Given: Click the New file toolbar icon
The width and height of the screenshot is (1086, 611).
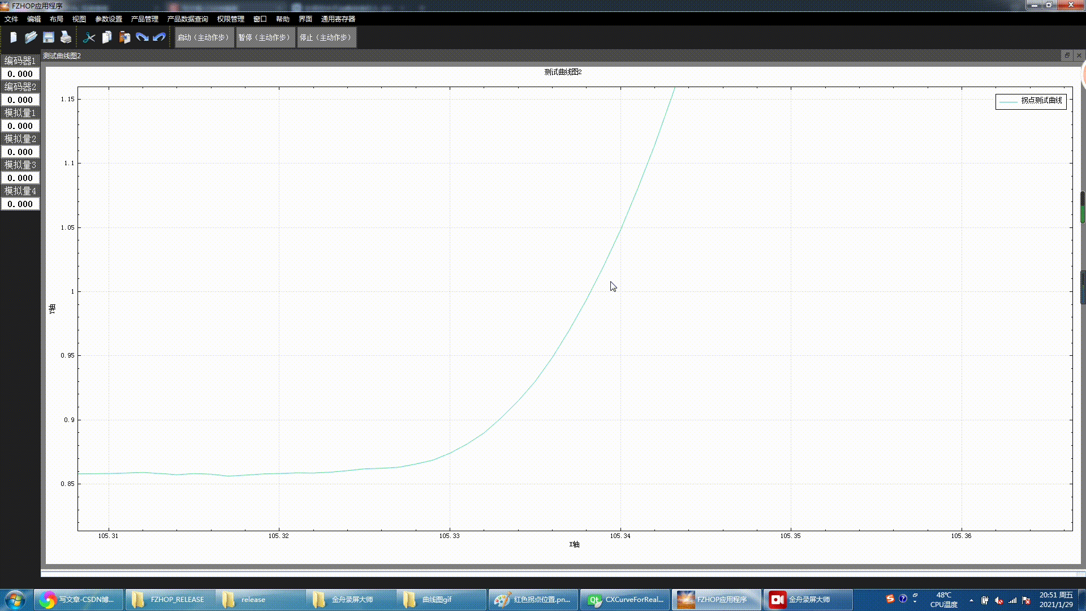Looking at the screenshot, I should [x=13, y=37].
